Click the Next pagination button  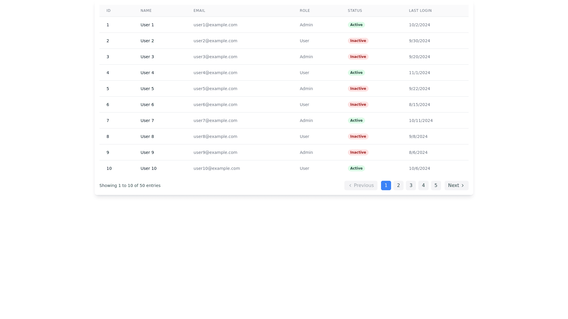pos(456,185)
